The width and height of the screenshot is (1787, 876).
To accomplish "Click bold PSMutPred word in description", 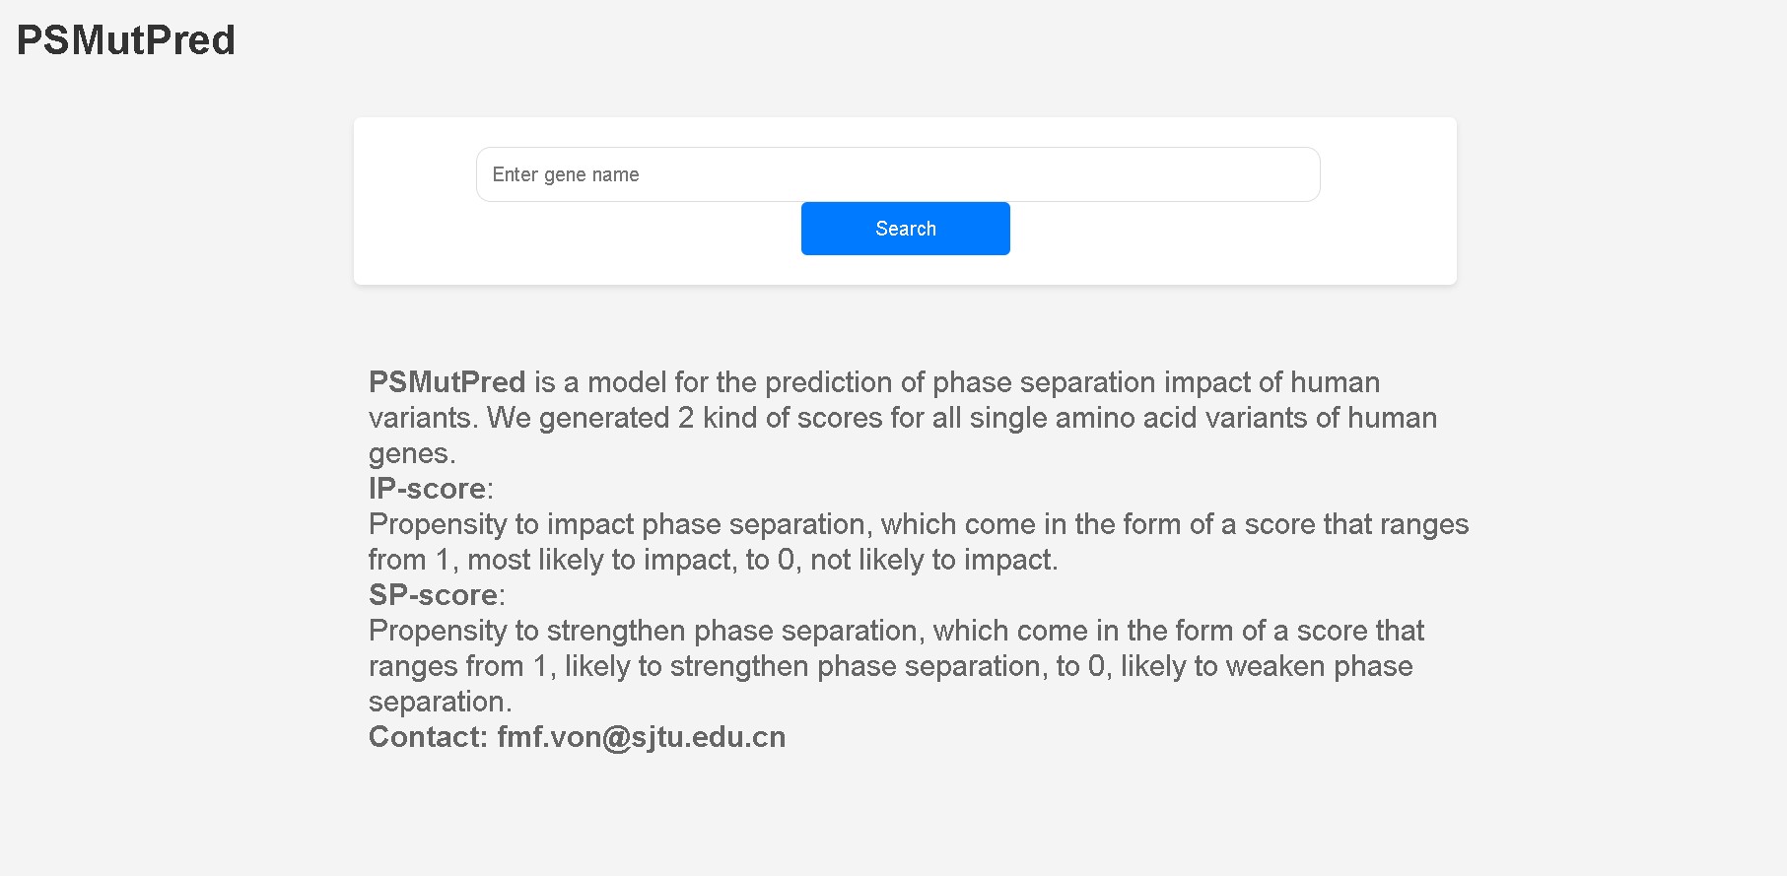I will (x=447, y=382).
